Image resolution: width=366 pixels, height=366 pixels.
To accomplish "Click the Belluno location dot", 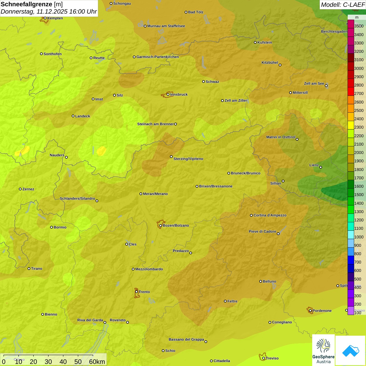I will tap(260, 281).
